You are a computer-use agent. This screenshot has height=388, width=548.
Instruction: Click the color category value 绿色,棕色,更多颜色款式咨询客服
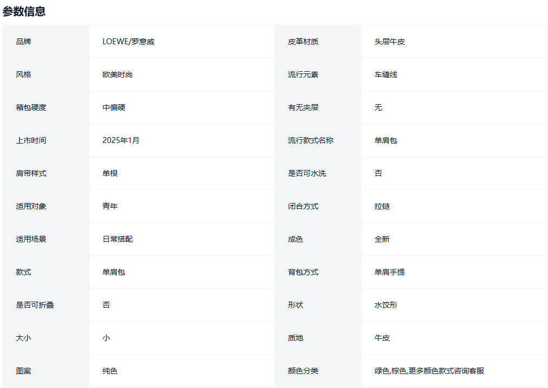click(x=429, y=371)
